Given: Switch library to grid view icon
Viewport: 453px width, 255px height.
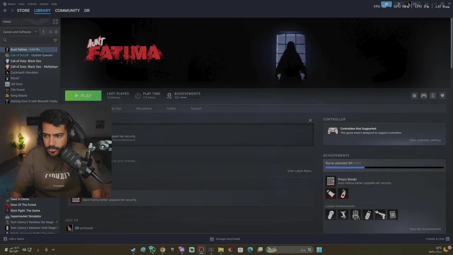Looking at the screenshot, I should tap(55, 22).
